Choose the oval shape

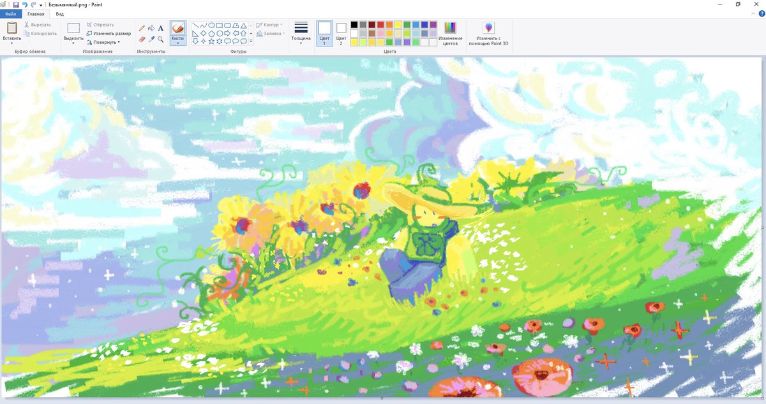click(x=211, y=25)
